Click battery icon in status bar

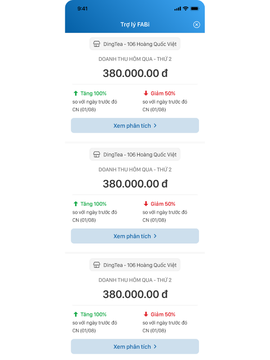[194, 9]
